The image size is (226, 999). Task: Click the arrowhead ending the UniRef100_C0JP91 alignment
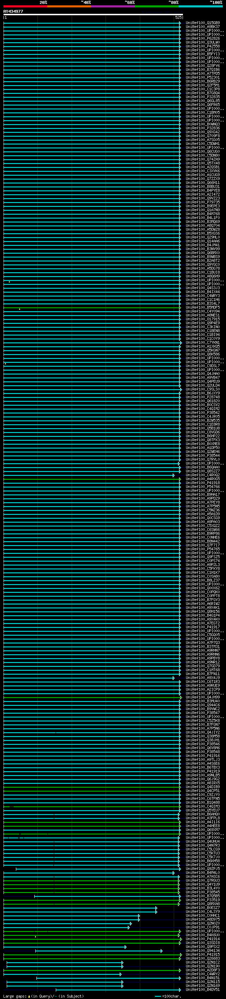(x=129, y=927)
